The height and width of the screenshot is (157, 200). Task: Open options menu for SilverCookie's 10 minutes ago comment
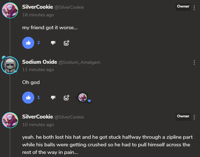coord(194,117)
